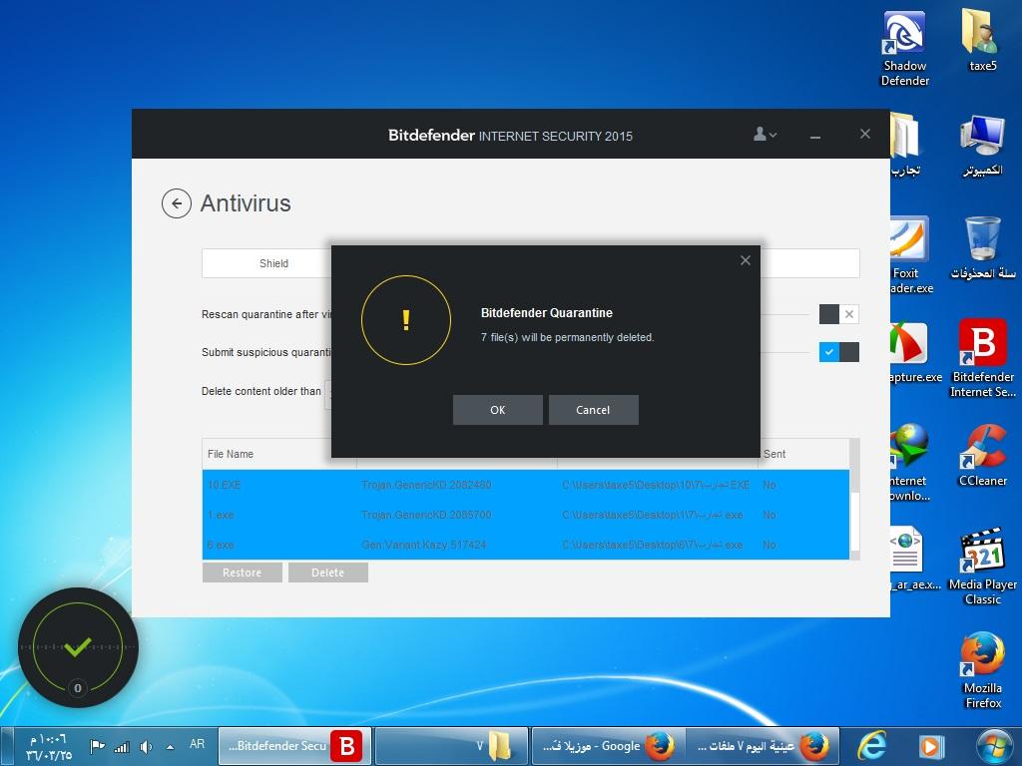Open Internet Explorer from the taskbar
1022x766 pixels.
pos(872,746)
